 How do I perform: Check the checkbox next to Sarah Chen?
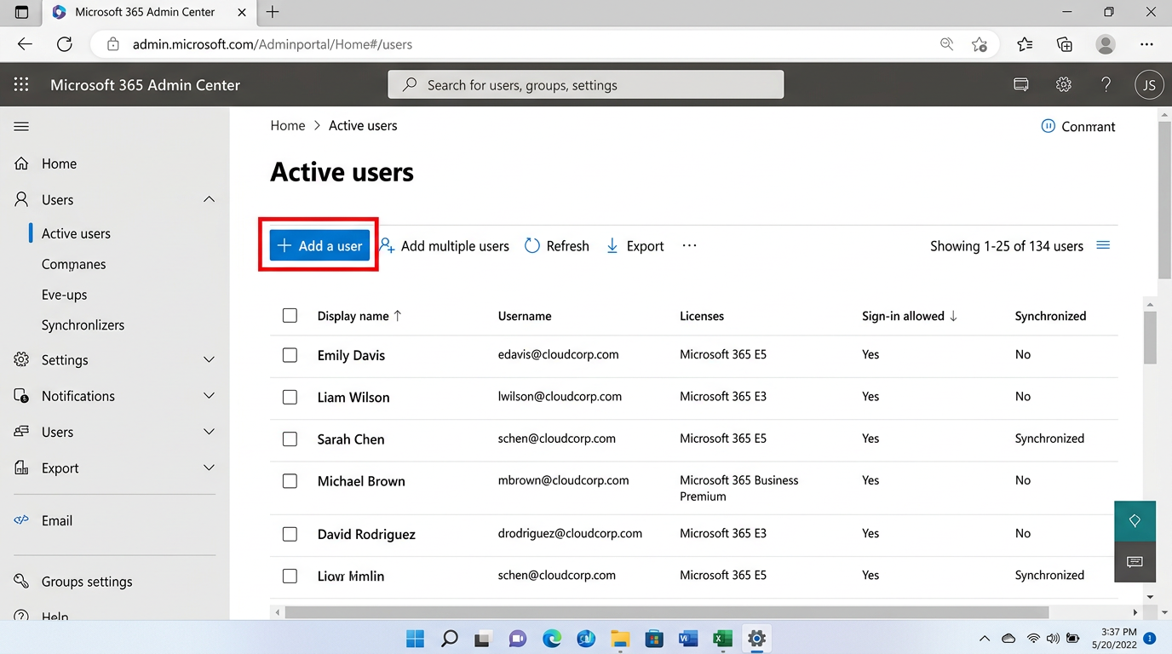290,439
